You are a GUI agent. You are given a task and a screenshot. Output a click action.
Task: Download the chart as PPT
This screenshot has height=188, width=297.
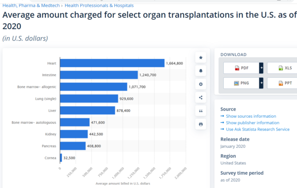[x=282, y=83]
